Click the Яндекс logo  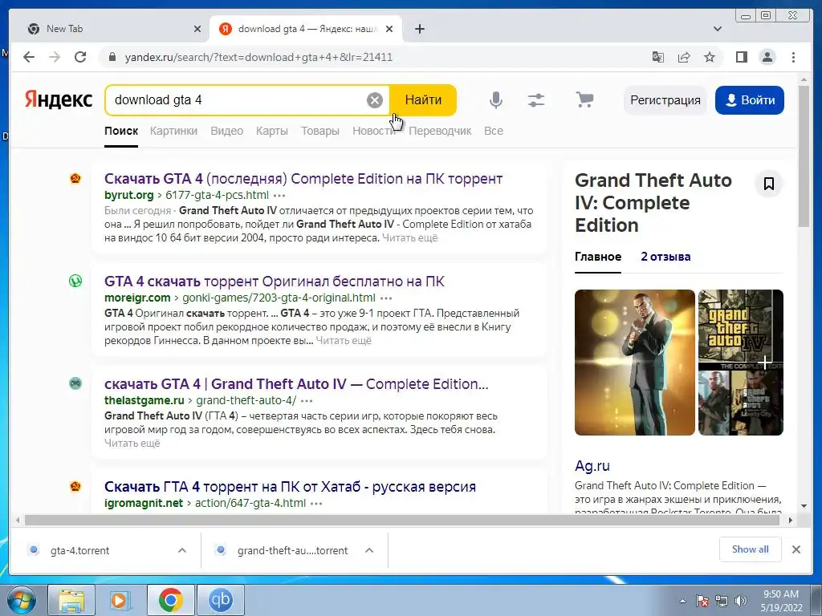tap(58, 99)
